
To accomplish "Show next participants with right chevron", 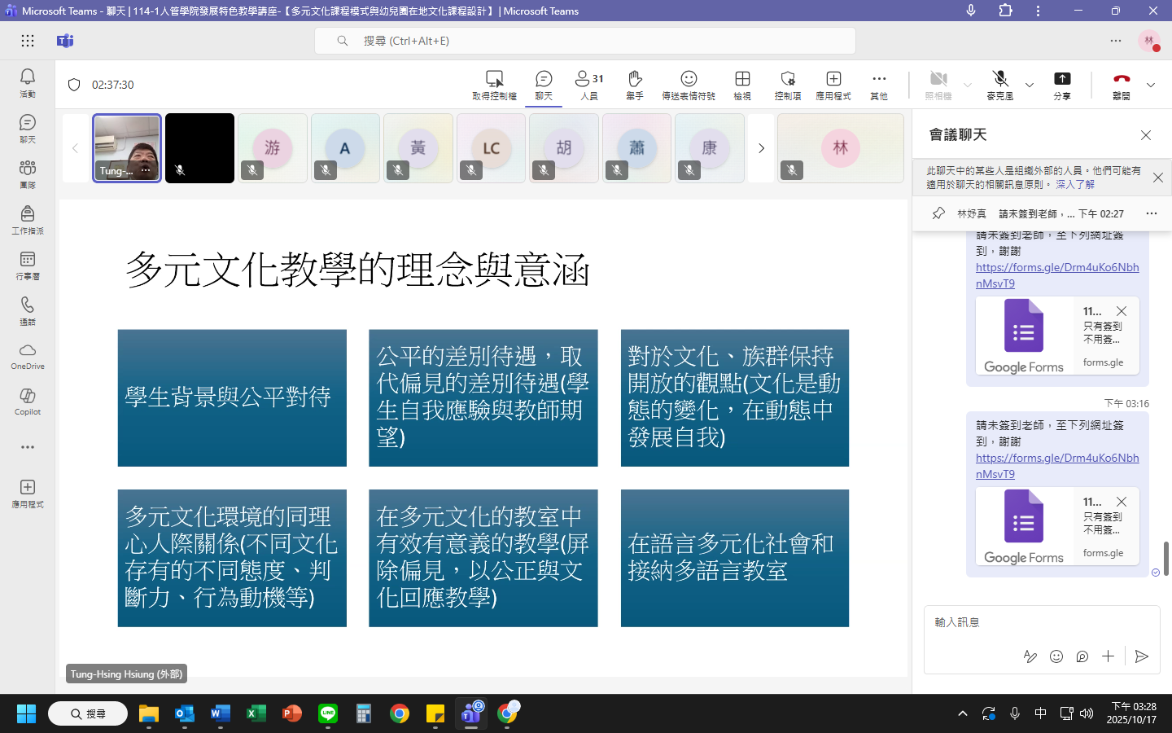I will (x=761, y=148).
